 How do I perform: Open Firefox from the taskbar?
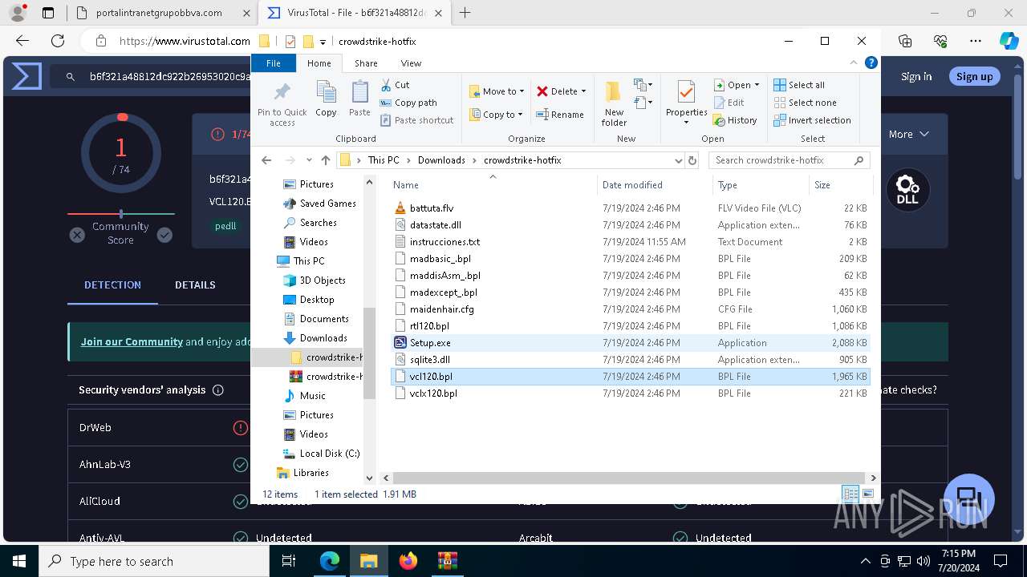coord(408,561)
